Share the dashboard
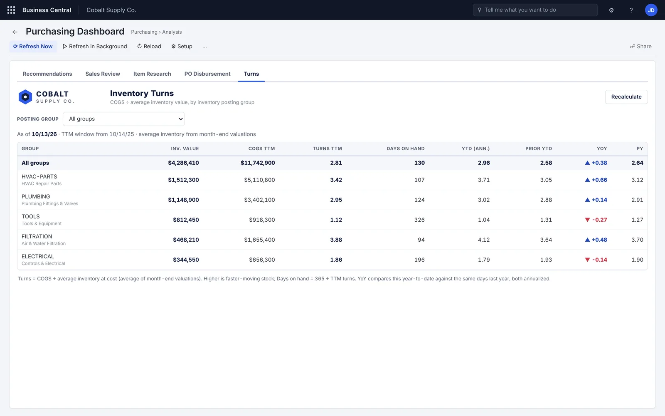 click(641, 47)
